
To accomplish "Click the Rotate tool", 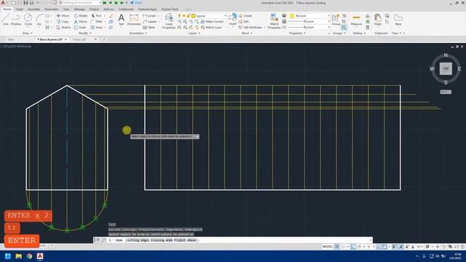I will pos(81,15).
